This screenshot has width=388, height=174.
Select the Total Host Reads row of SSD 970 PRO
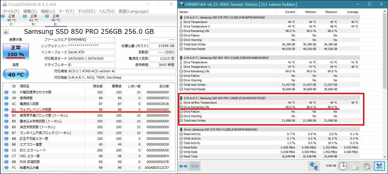pyautogui.click(x=269, y=49)
